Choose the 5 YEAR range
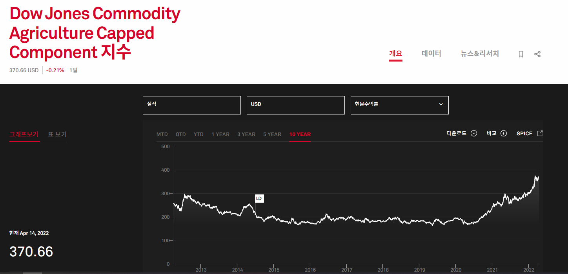Image resolution: width=568 pixels, height=274 pixels. point(272,134)
